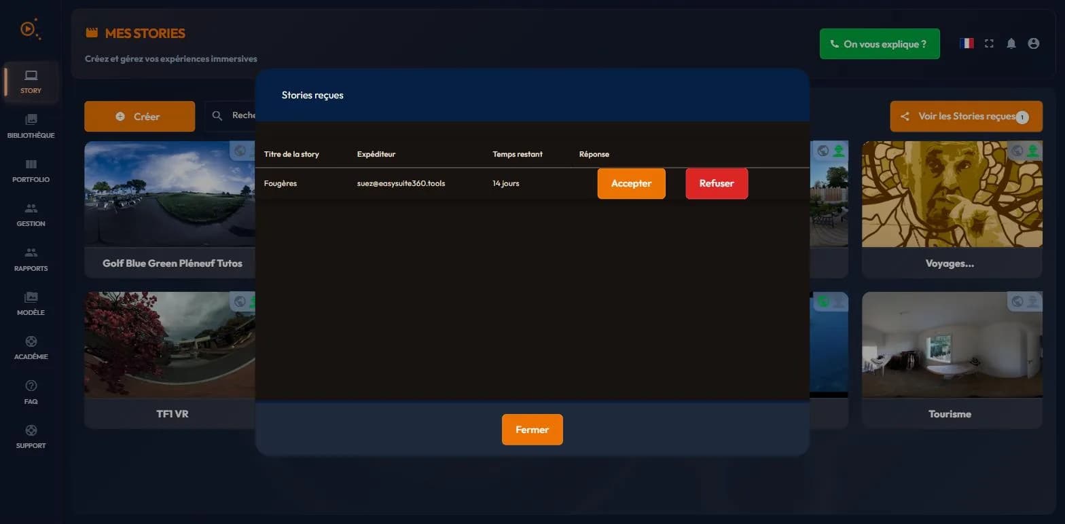The width and height of the screenshot is (1065, 524).
Task: Click On vous explique ? button
Action: click(x=880, y=44)
